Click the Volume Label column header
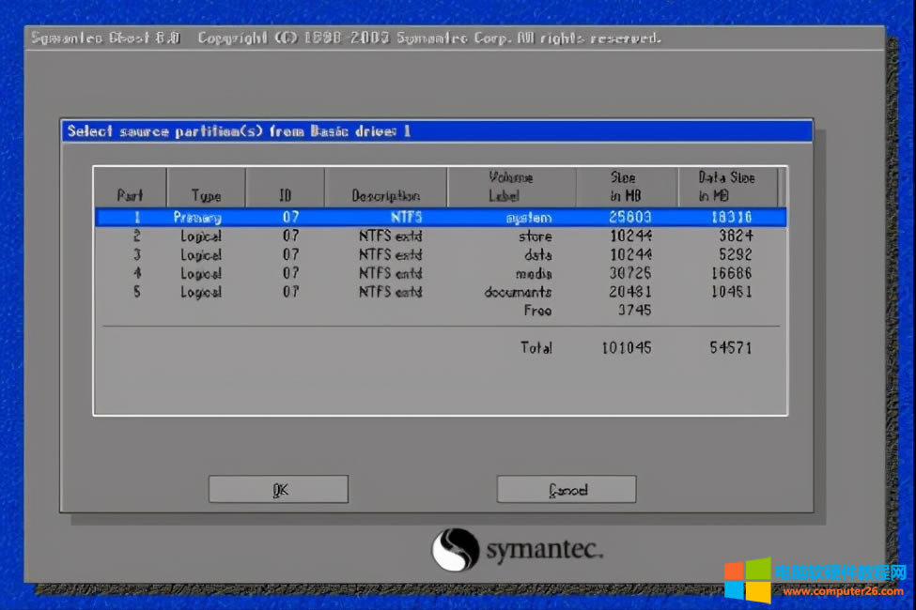Viewport: 916px width, 610px height. tap(510, 187)
